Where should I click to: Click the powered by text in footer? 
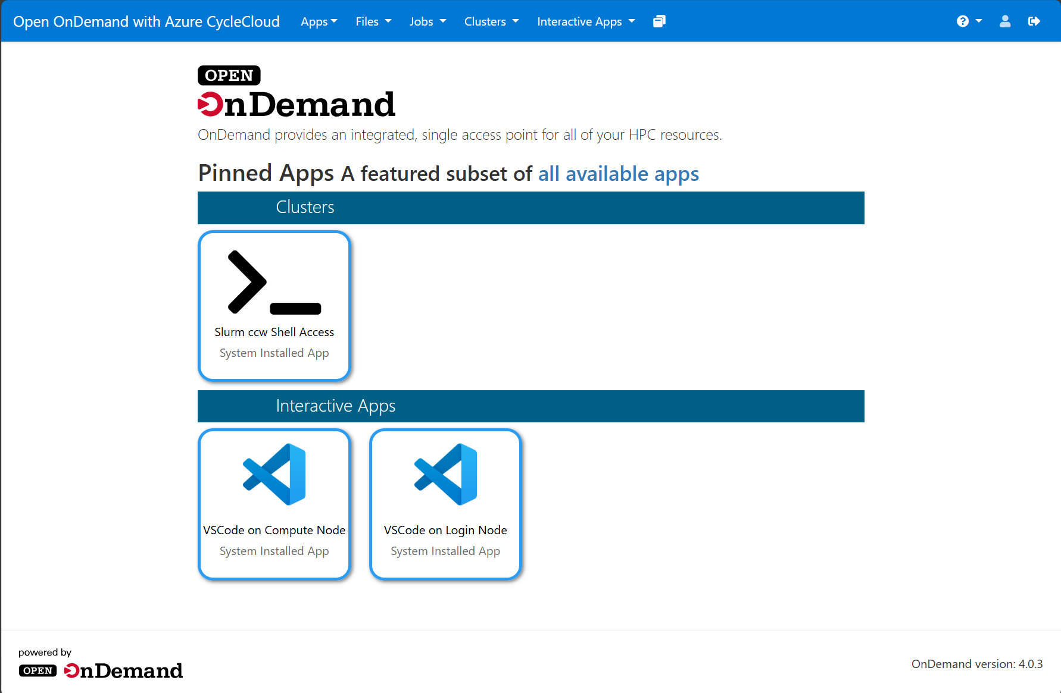point(45,653)
